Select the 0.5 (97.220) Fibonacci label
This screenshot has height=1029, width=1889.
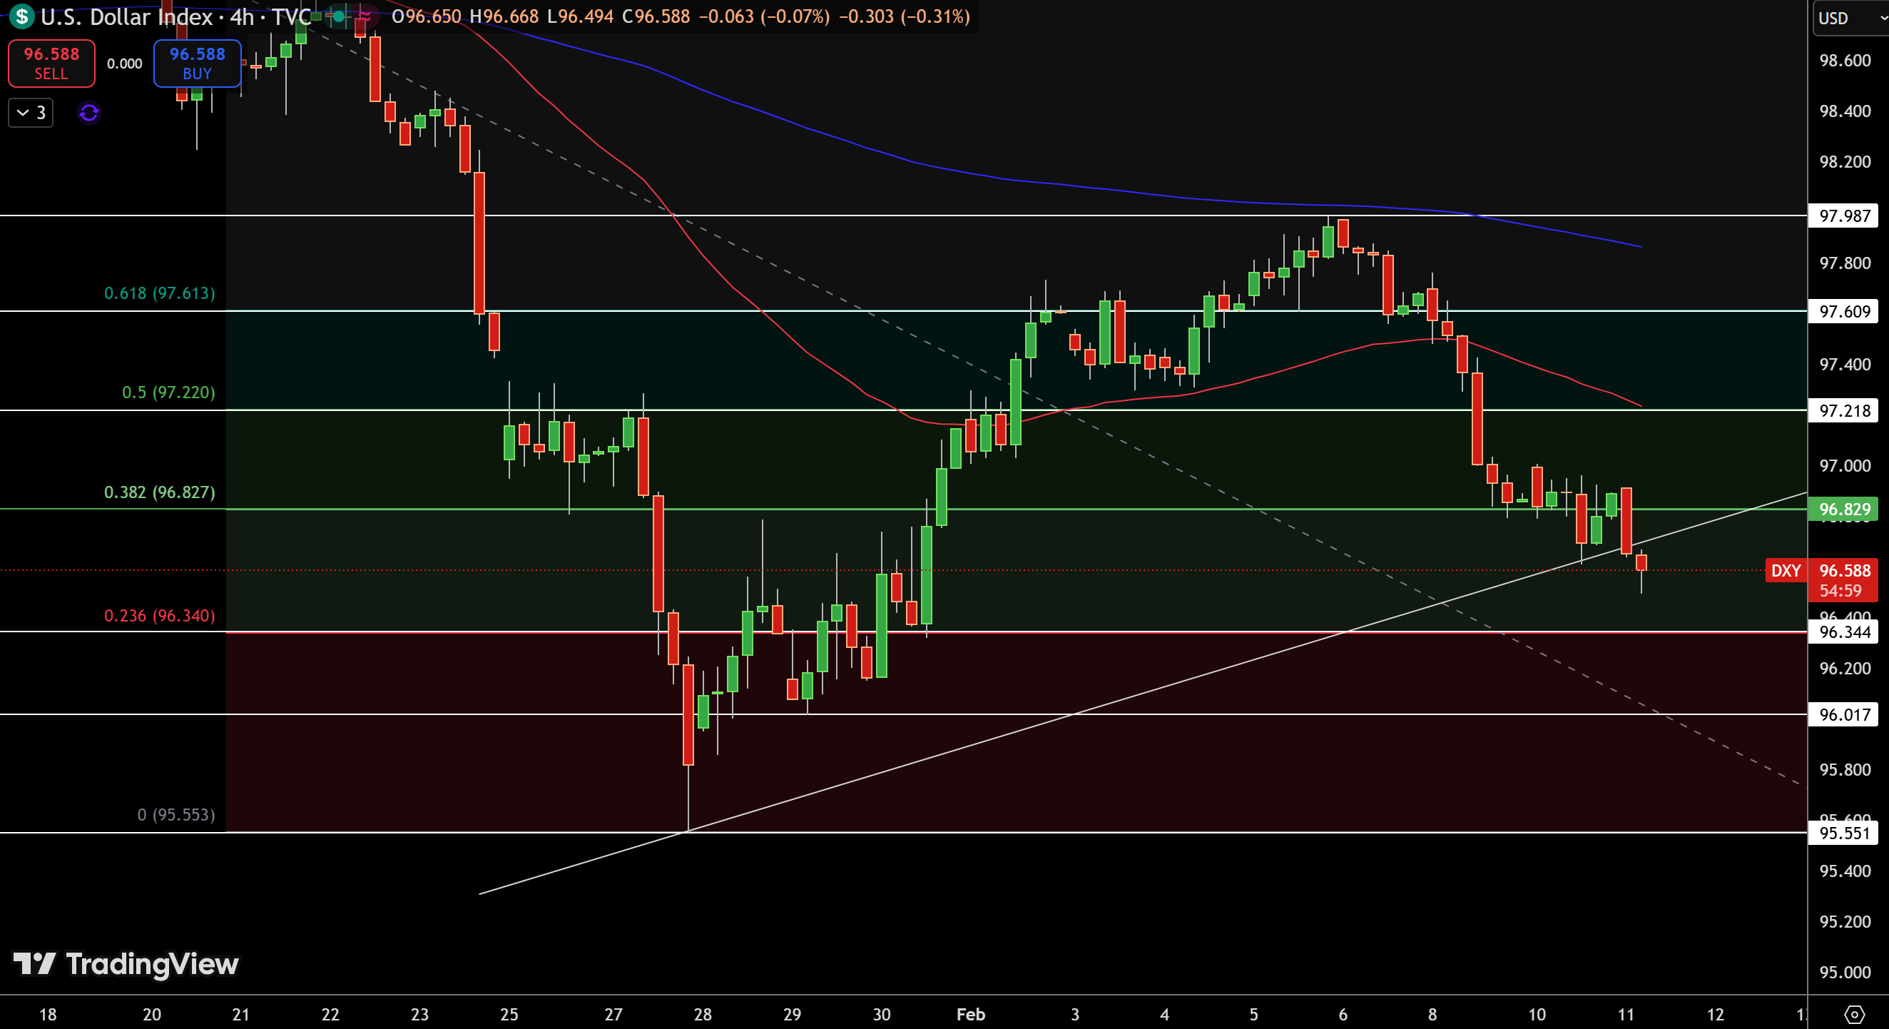[168, 392]
